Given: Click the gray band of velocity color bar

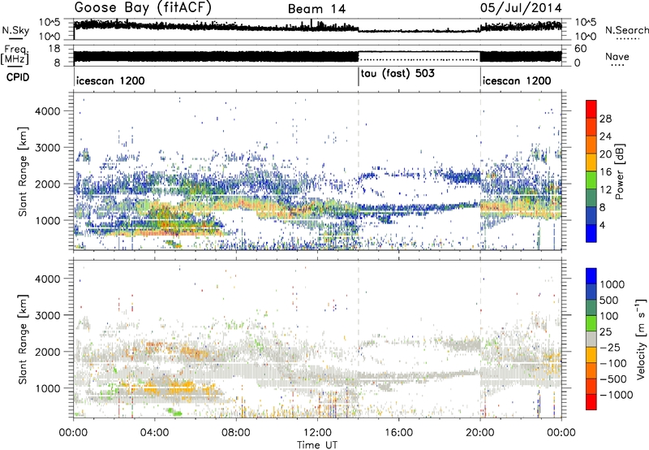Looking at the screenshot, I should (x=591, y=340).
